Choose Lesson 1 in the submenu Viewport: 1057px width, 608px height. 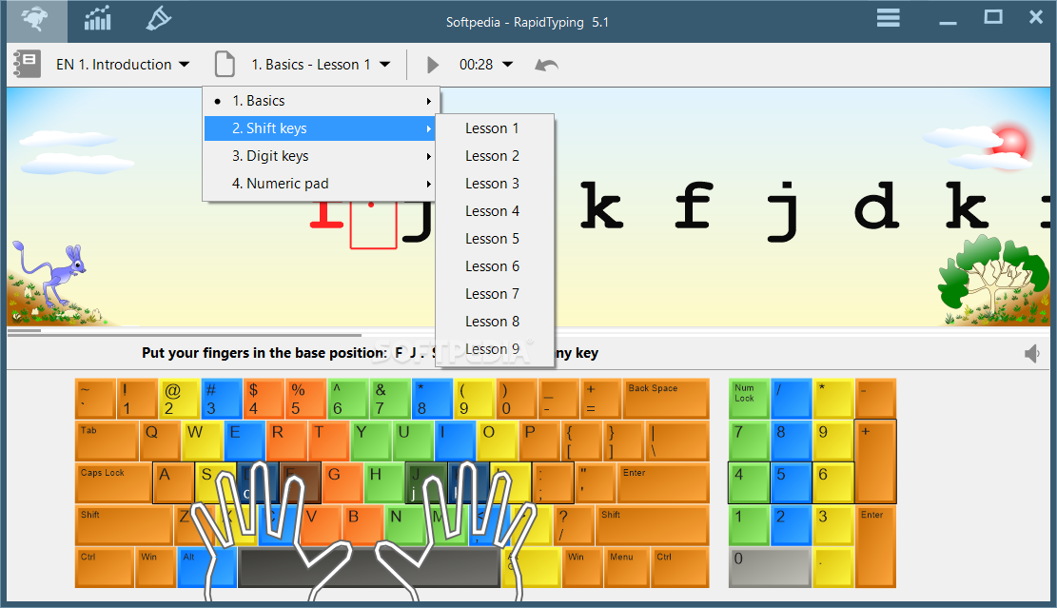494,128
